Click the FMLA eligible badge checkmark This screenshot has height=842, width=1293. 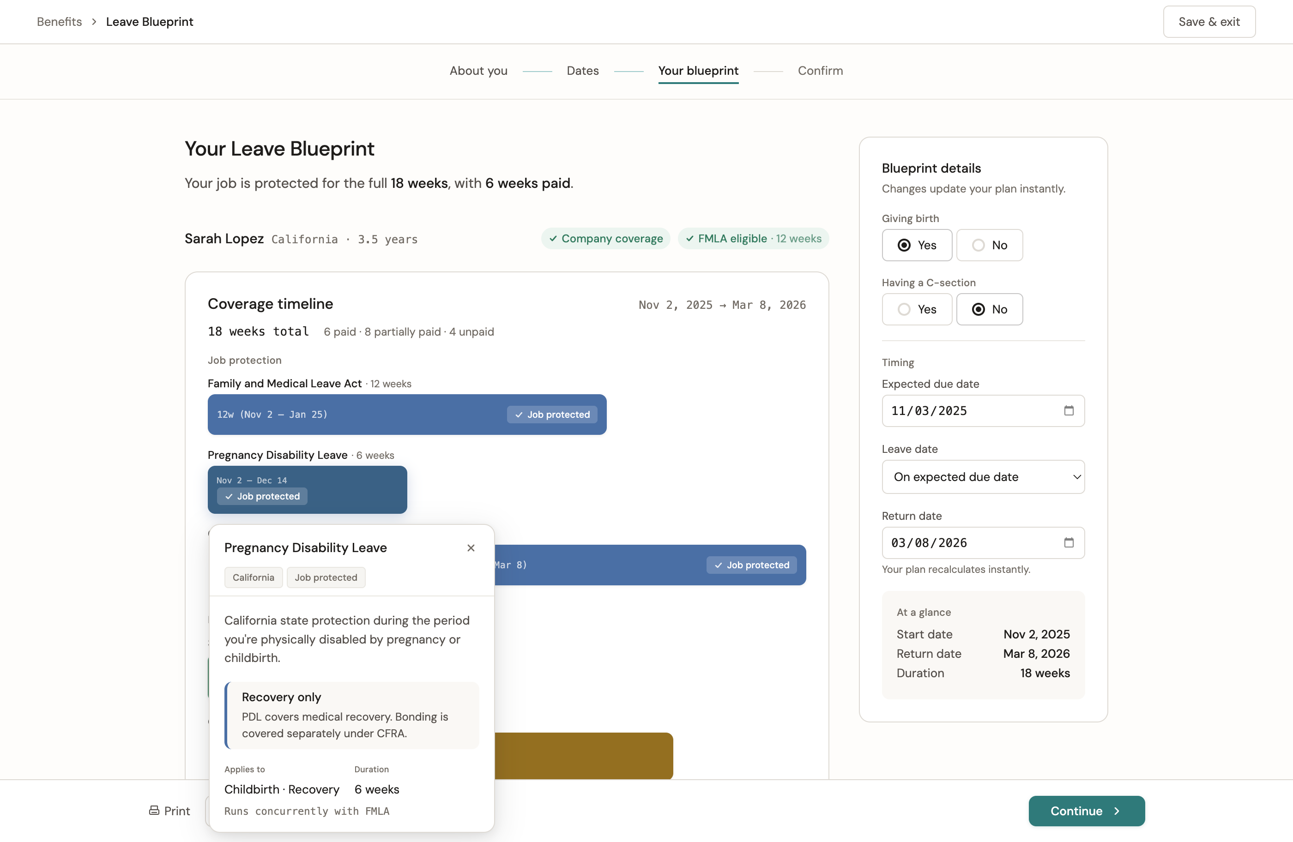click(690, 239)
